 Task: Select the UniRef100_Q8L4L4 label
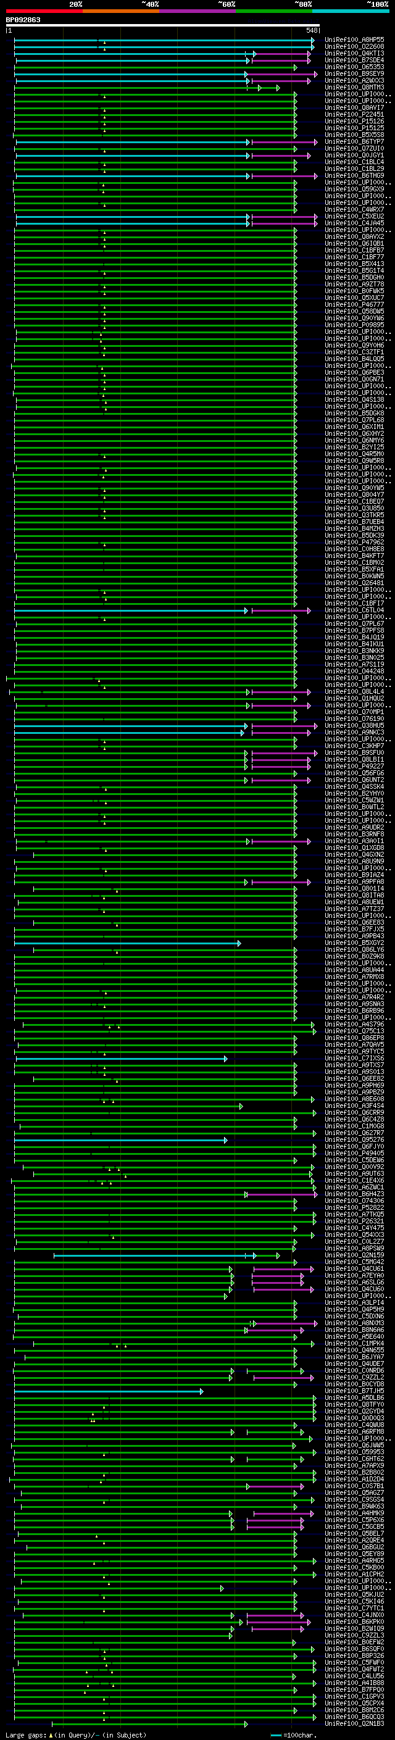pos(354,692)
